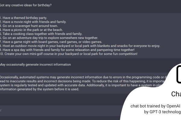Click the "Create your own mini-golf course" line

coord(69,54)
